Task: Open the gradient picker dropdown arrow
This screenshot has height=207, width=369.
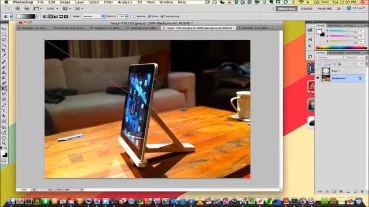Action: click(x=36, y=17)
